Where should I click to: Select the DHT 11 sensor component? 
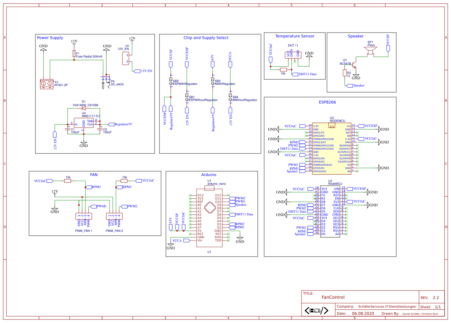coord(293,55)
